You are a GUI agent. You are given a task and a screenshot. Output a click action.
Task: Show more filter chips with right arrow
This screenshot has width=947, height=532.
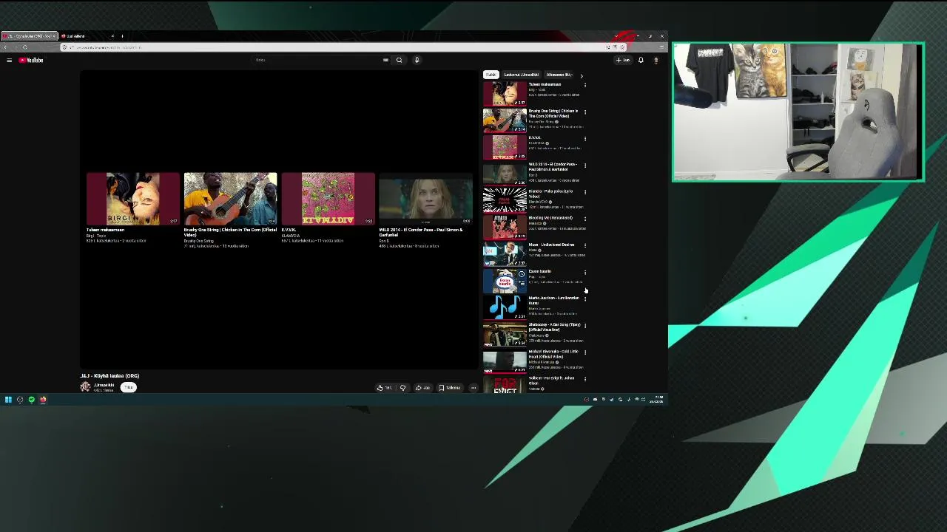(581, 75)
